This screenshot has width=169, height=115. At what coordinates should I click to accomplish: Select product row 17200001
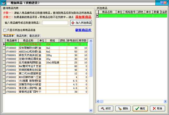pyautogui.click(x=45, y=66)
